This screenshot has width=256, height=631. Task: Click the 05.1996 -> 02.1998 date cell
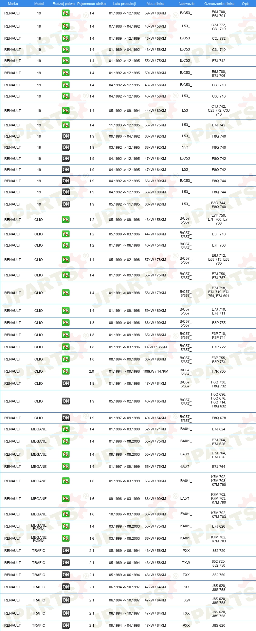(x=124, y=401)
